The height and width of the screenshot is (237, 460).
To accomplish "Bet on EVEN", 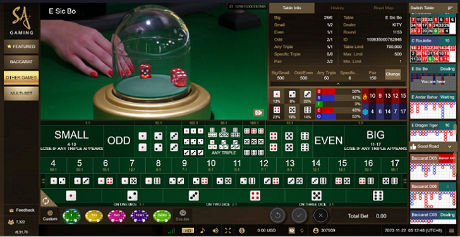I will click(329, 141).
